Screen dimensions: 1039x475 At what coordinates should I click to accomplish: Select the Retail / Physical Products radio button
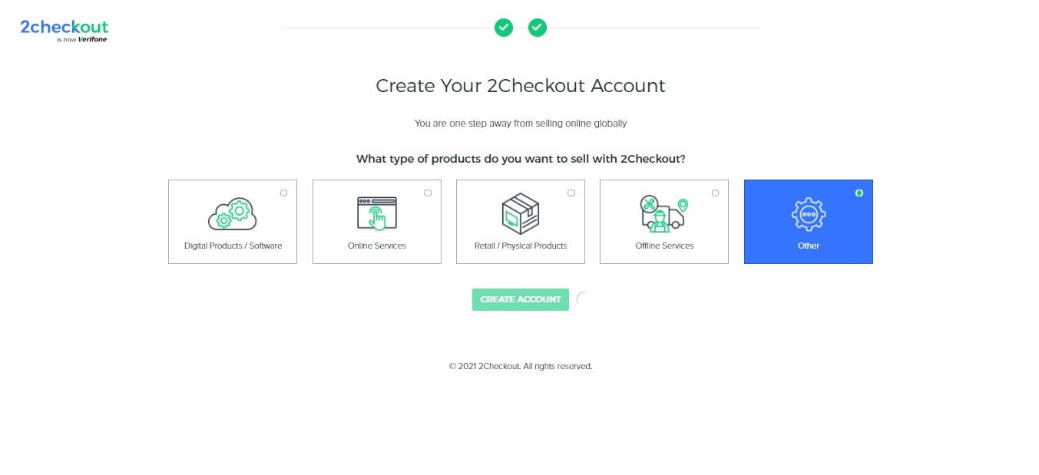[571, 193]
